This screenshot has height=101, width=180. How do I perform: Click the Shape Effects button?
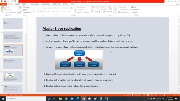coord(124,12)
